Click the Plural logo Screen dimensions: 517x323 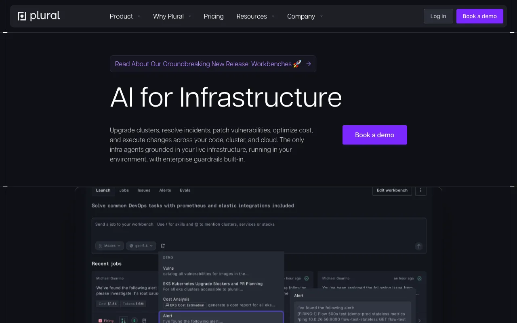pyautogui.click(x=39, y=16)
